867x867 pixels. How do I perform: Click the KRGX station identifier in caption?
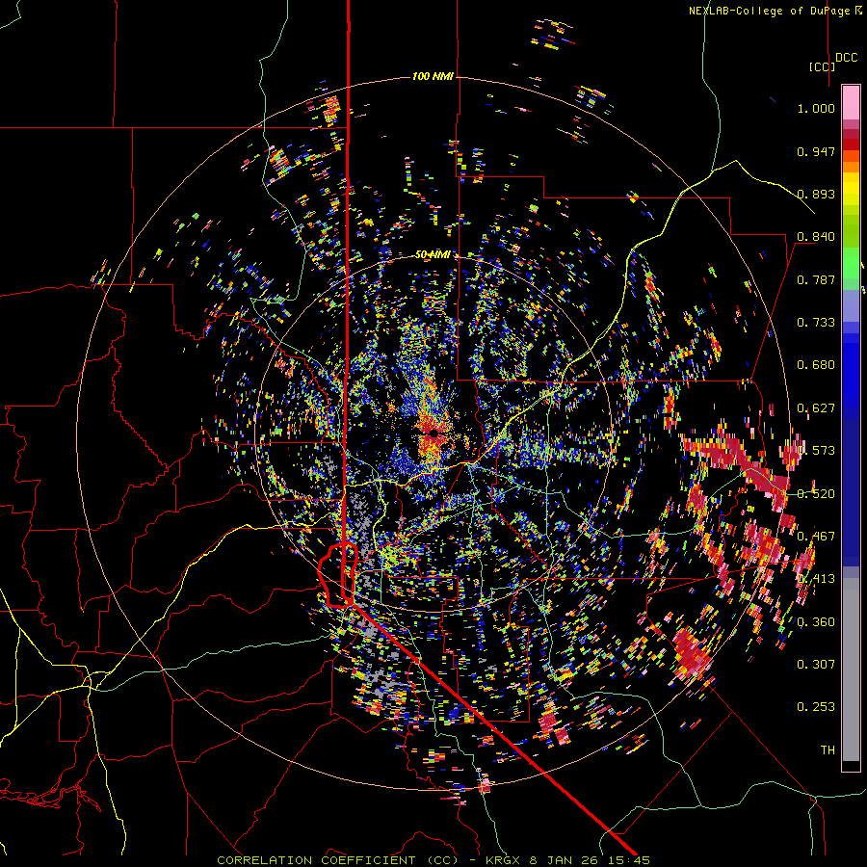coord(505,860)
